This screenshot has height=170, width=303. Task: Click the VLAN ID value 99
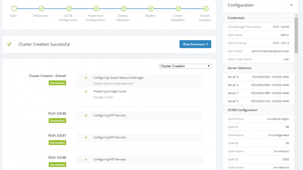(x=287, y=143)
